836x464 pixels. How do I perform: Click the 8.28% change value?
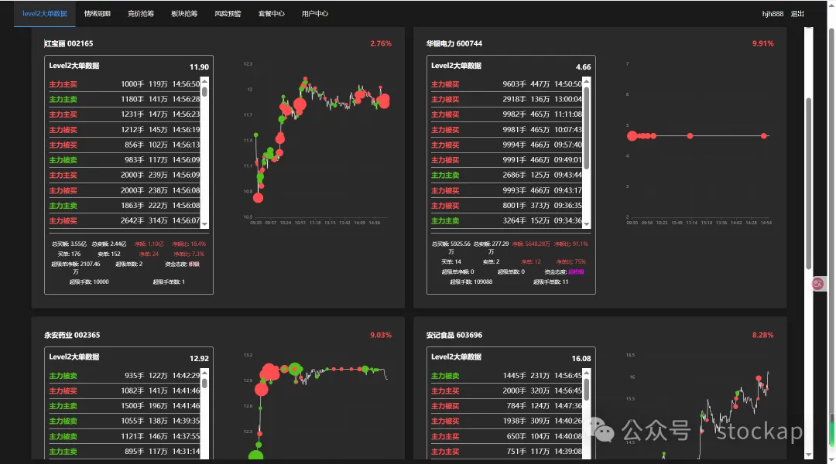point(763,335)
